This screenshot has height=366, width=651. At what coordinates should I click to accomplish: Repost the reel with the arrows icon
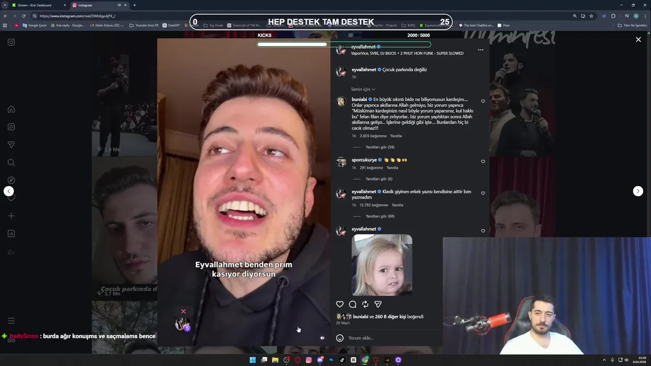(x=365, y=304)
